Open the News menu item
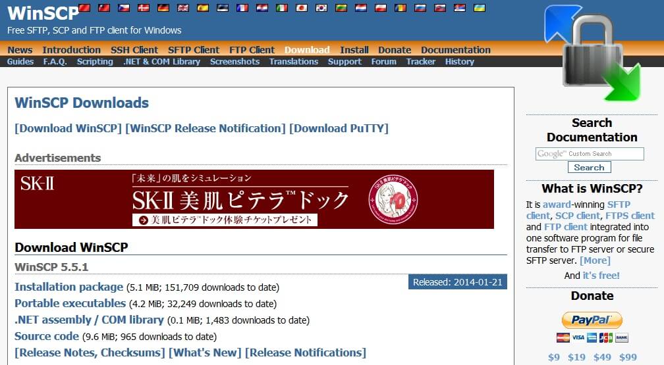Viewport: 664px width, 365px height. point(20,50)
